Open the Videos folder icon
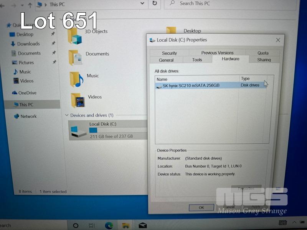Viewport: 307px width, 230px height. pos(78,100)
